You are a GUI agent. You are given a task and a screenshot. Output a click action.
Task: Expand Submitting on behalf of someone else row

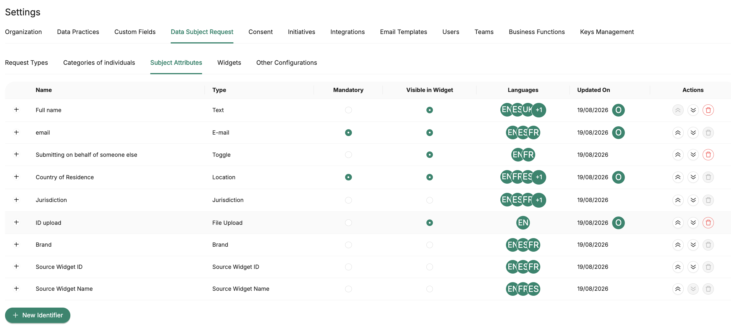[17, 154]
